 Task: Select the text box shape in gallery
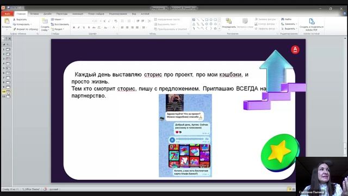coord(194,20)
